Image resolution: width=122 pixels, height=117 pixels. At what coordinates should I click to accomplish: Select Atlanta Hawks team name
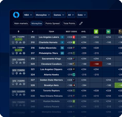coord(51,75)
